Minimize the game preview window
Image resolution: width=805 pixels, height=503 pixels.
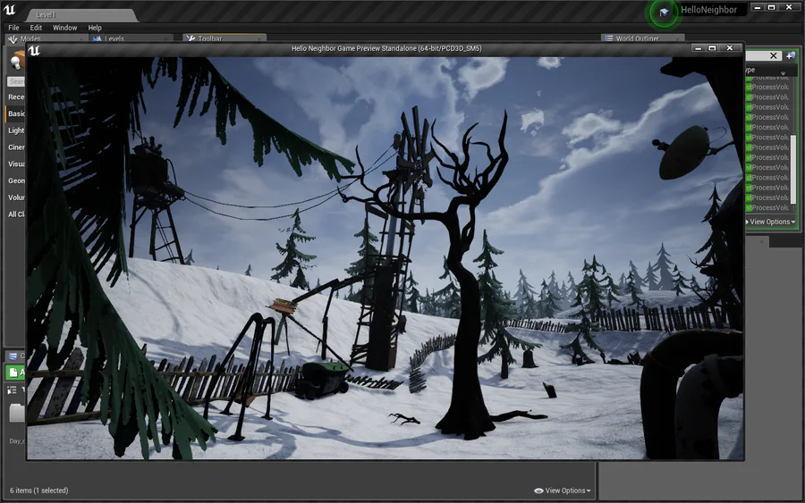click(697, 48)
